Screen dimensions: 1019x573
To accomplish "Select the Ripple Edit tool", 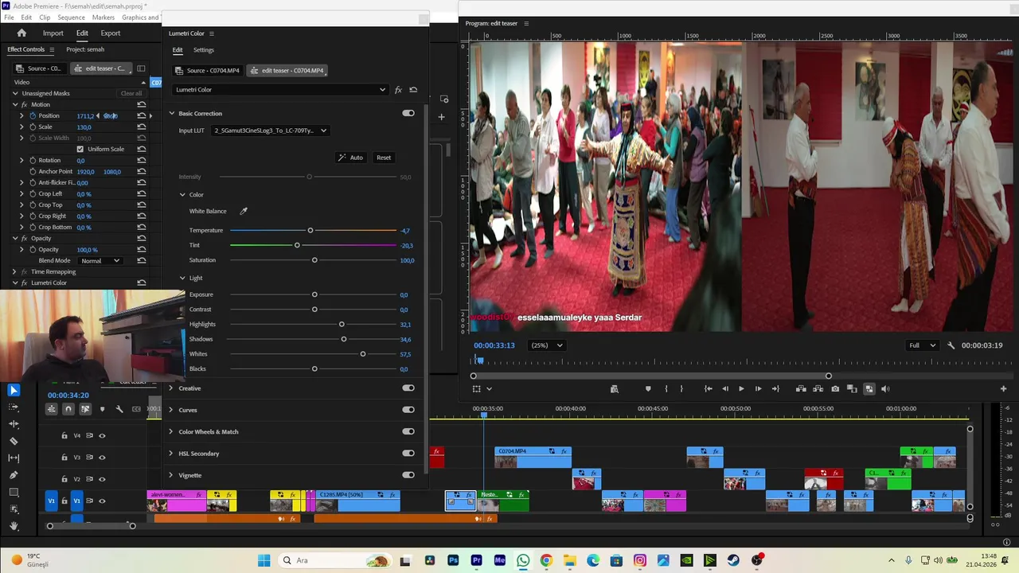I will click(x=14, y=423).
